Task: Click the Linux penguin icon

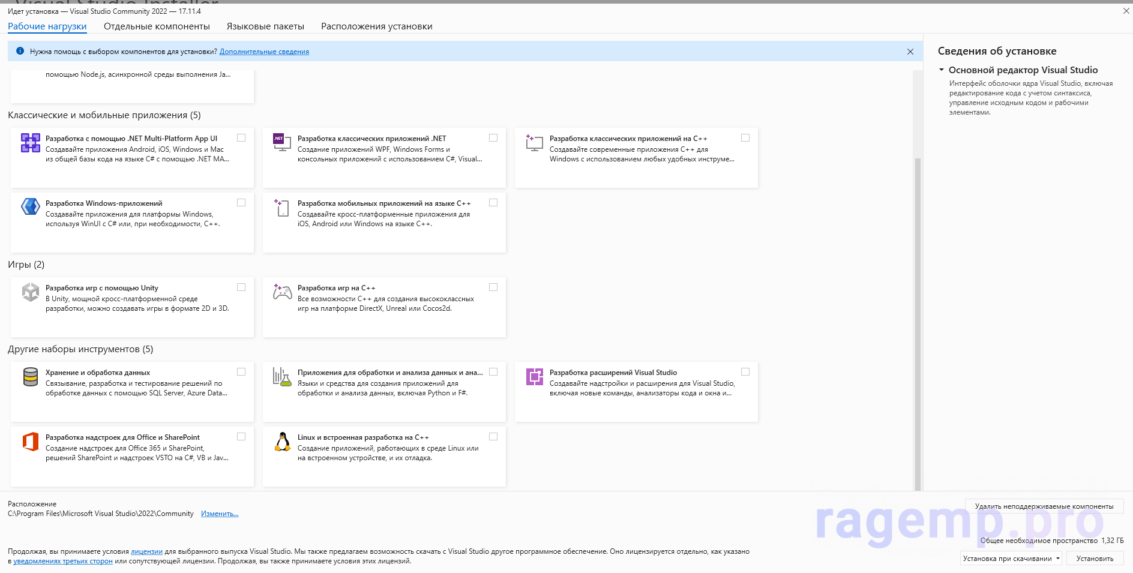Action: 282,442
